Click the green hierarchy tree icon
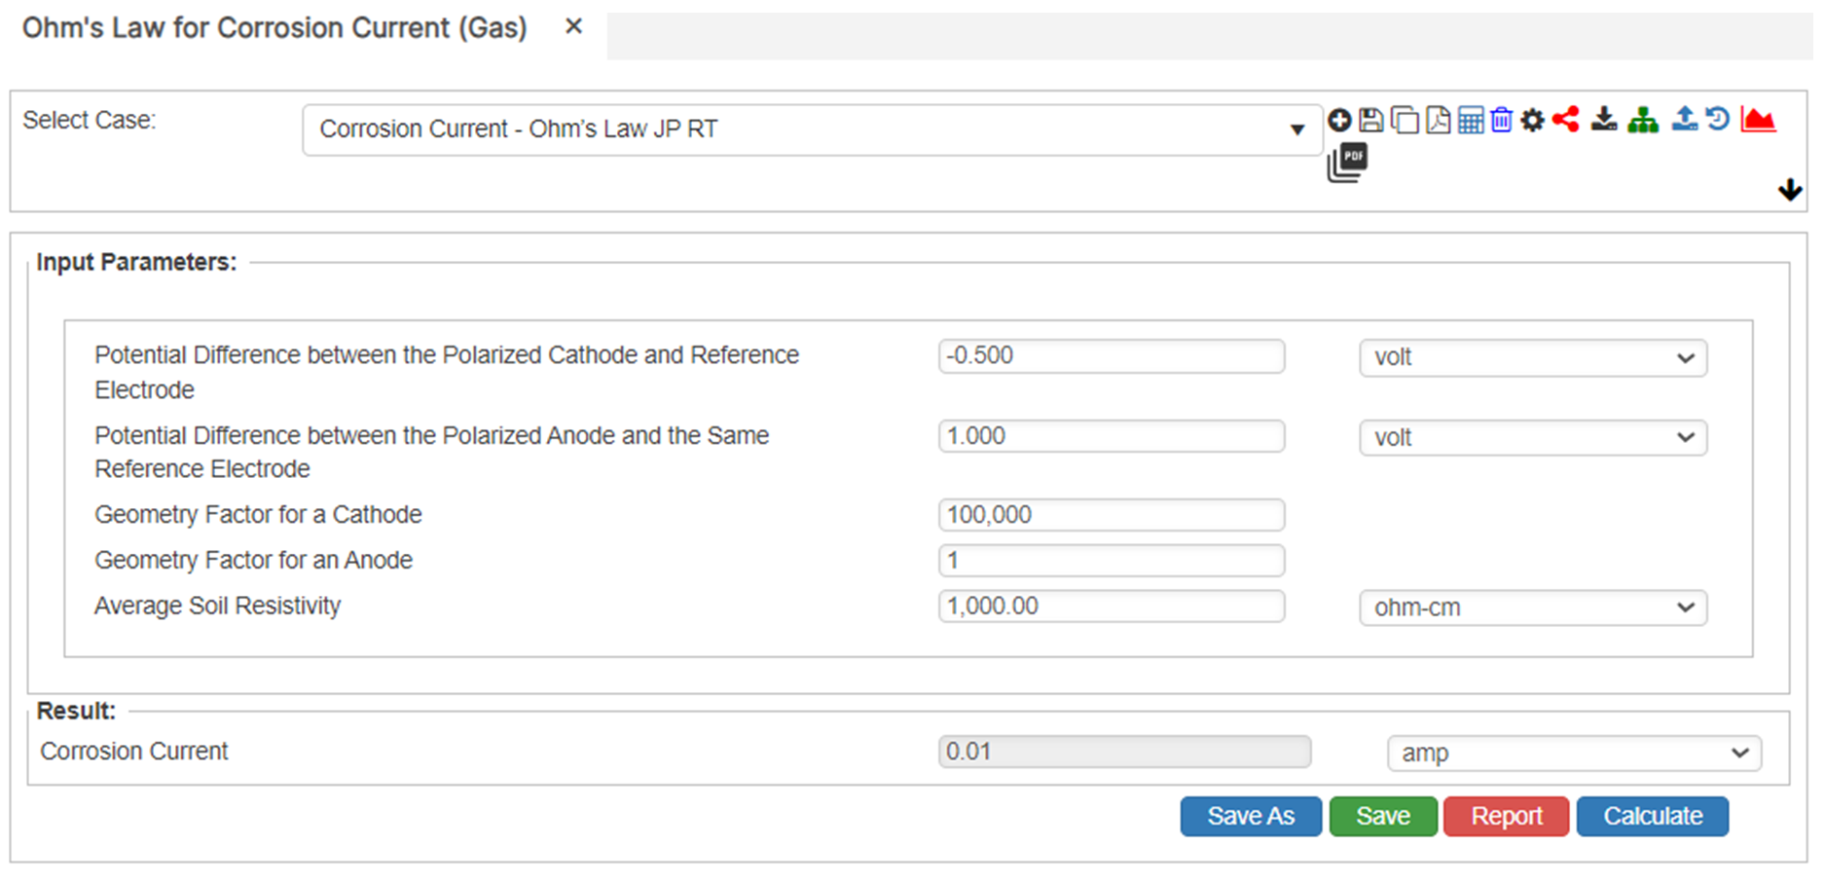1826x884 pixels. tap(1643, 120)
